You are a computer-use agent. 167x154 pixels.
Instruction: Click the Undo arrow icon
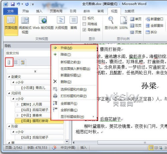[x=18, y=4]
